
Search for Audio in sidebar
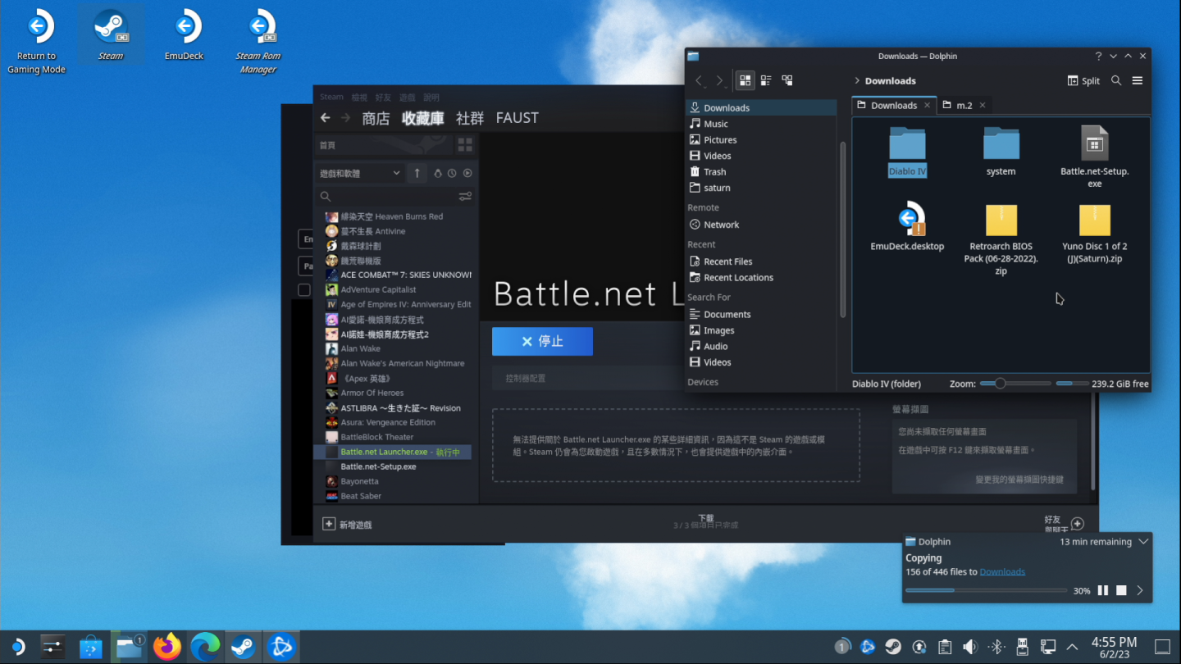coord(760,347)
